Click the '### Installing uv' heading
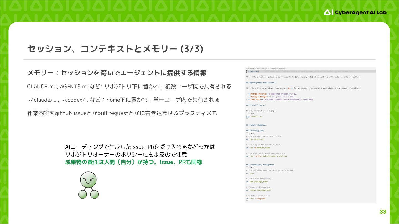 pos(256,105)
